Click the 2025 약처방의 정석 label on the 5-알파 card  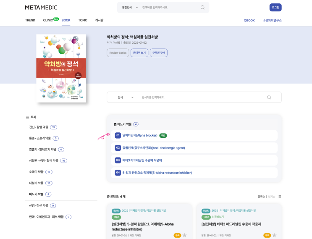pos(144,210)
